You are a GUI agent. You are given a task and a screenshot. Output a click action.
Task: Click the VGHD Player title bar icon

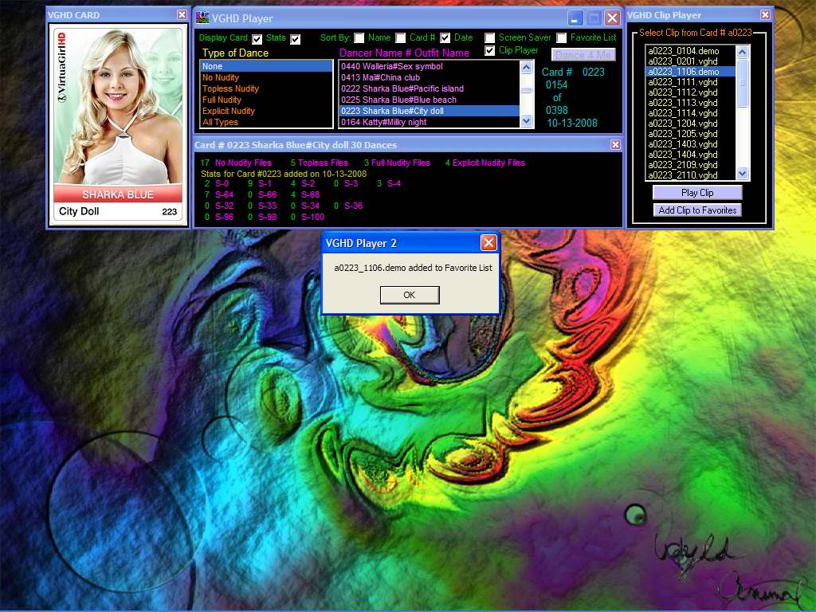click(202, 18)
